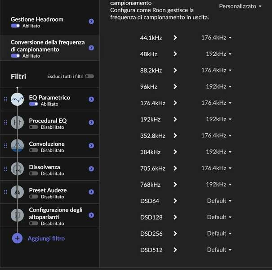Viewport: 272px width, 270px height.
Task: Click the Configurazione degli altoparlanti speaker icon
Action: 17,215
